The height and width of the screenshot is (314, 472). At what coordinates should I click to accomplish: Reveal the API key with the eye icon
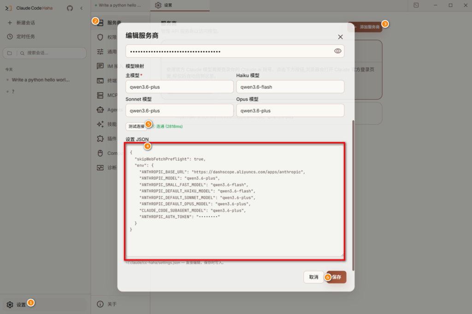[337, 51]
